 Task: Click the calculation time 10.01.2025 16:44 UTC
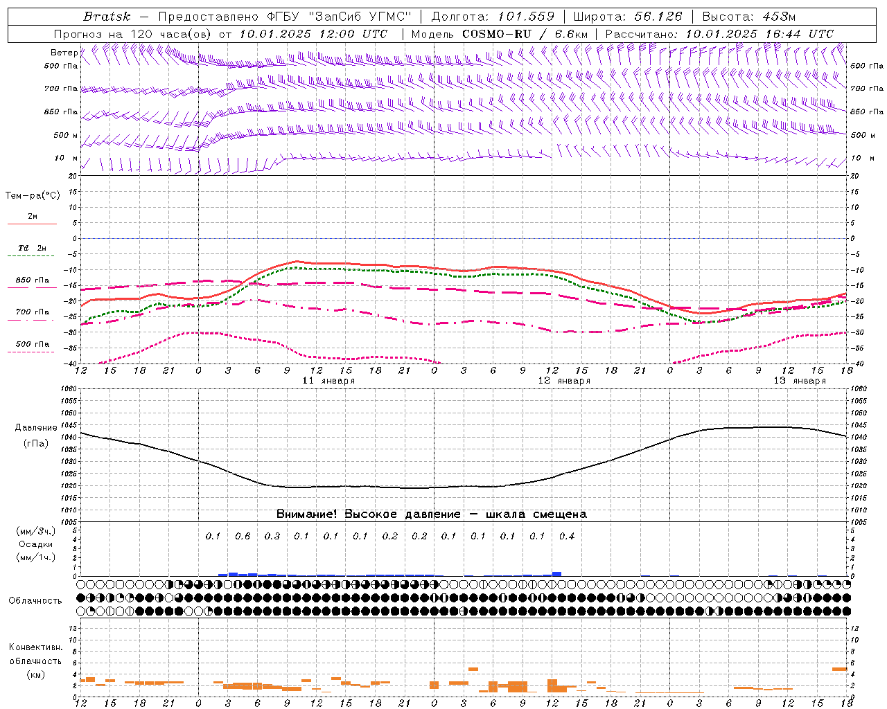pos(759,34)
